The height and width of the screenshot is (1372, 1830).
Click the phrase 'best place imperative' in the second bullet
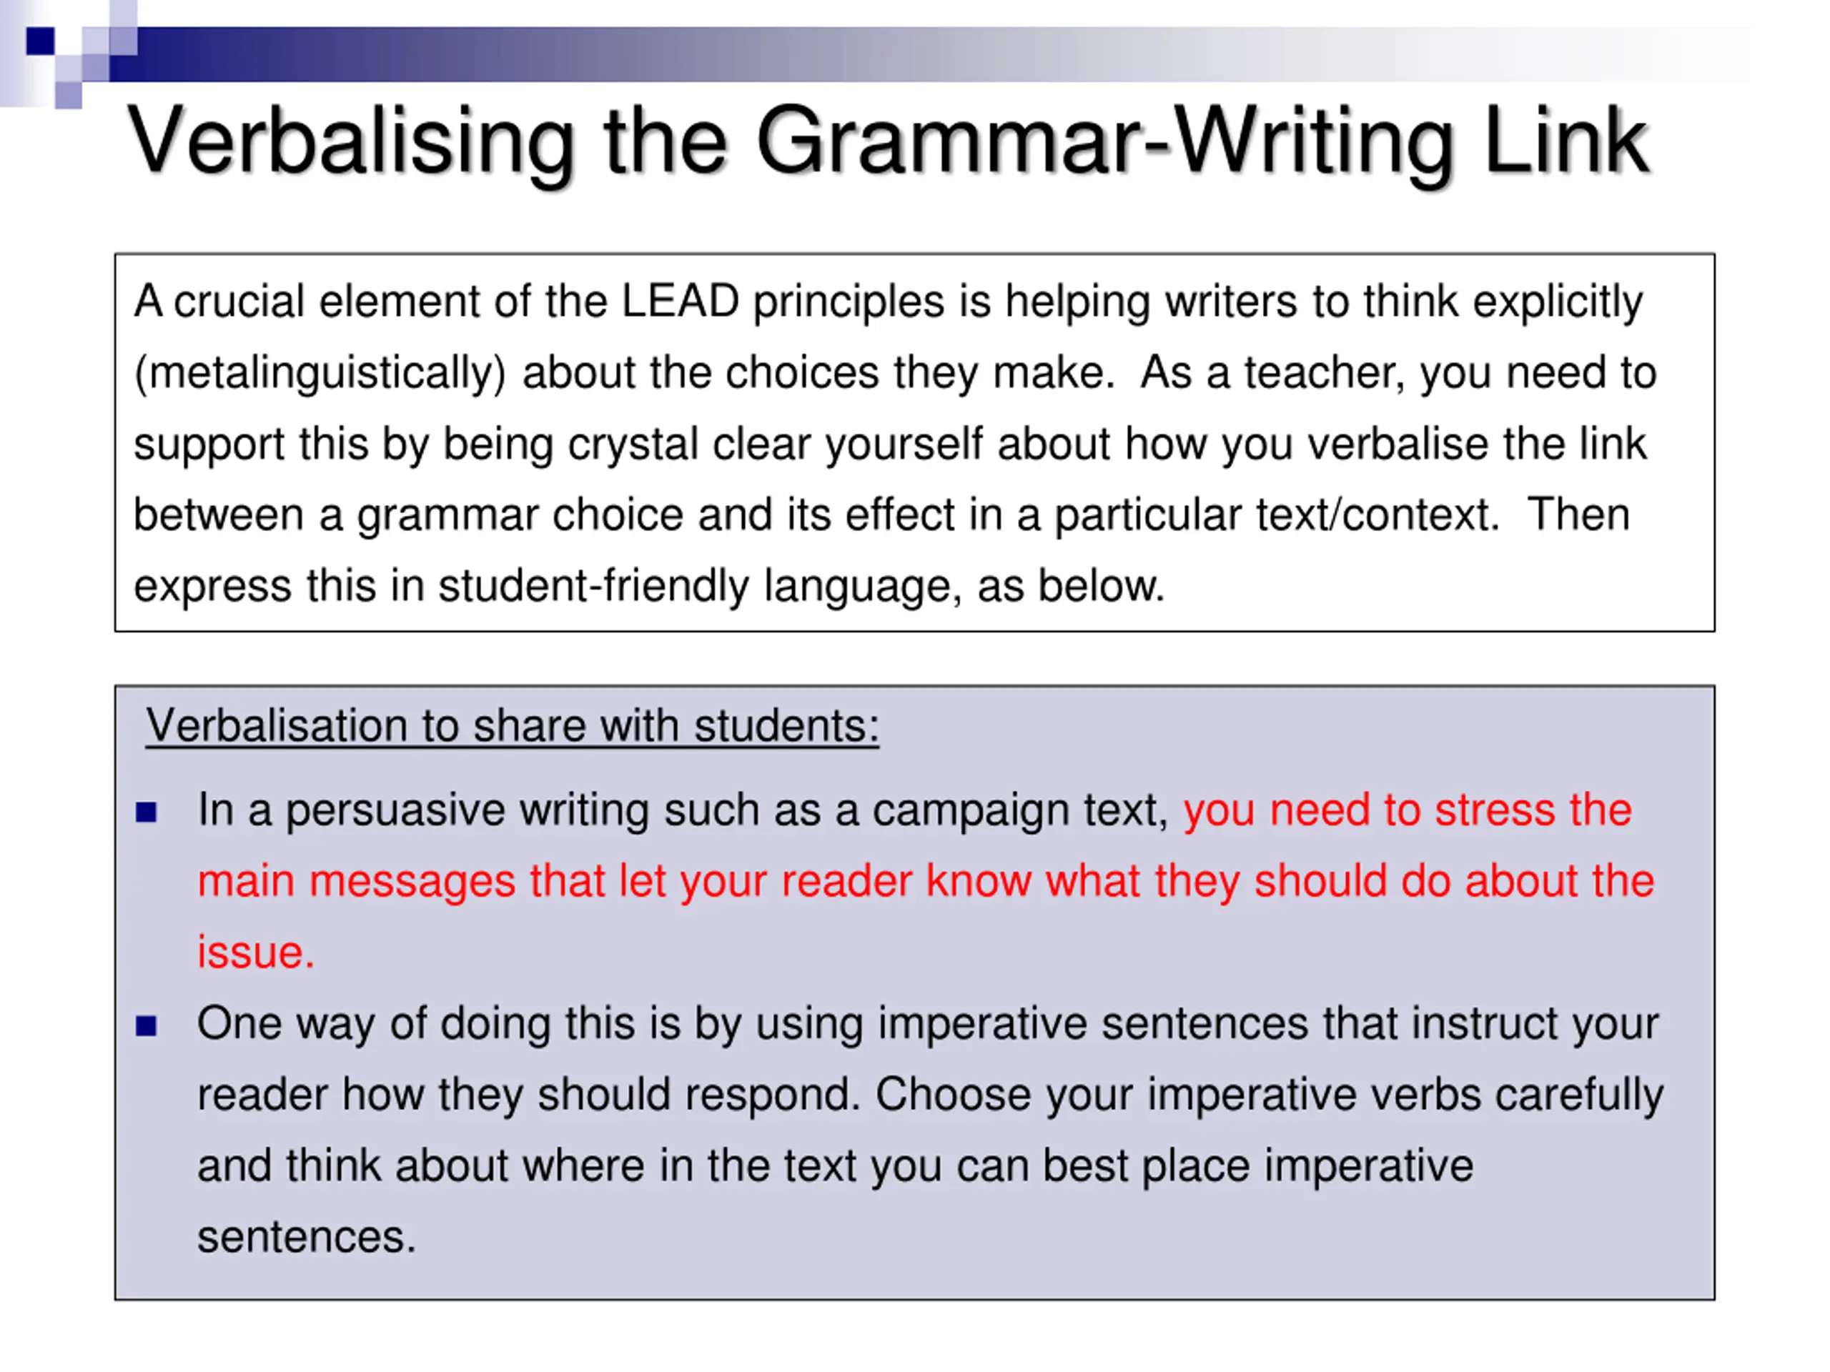[1257, 1167]
